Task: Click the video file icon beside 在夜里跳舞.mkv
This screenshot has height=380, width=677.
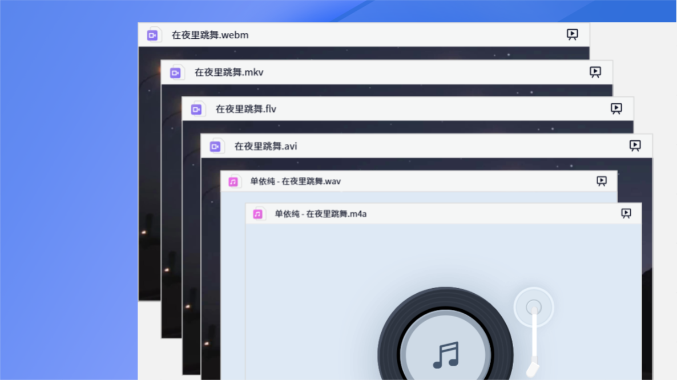Action: 176,72
